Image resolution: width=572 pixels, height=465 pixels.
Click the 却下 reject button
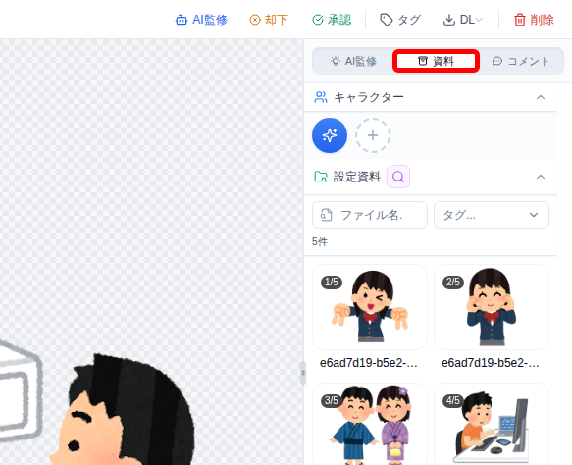pos(269,20)
